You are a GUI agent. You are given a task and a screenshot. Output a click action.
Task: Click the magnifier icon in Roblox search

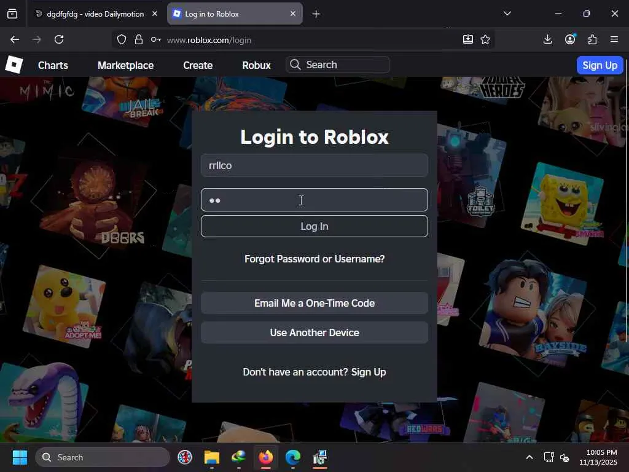coord(295,65)
